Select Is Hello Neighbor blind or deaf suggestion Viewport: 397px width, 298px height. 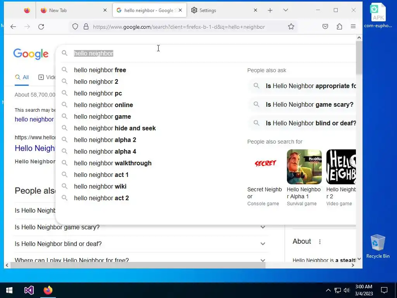coord(302,123)
